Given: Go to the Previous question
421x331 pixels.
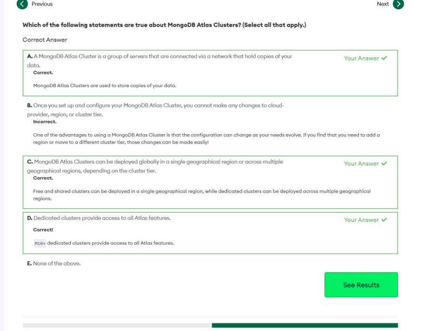Looking at the screenshot, I should (x=42, y=4).
